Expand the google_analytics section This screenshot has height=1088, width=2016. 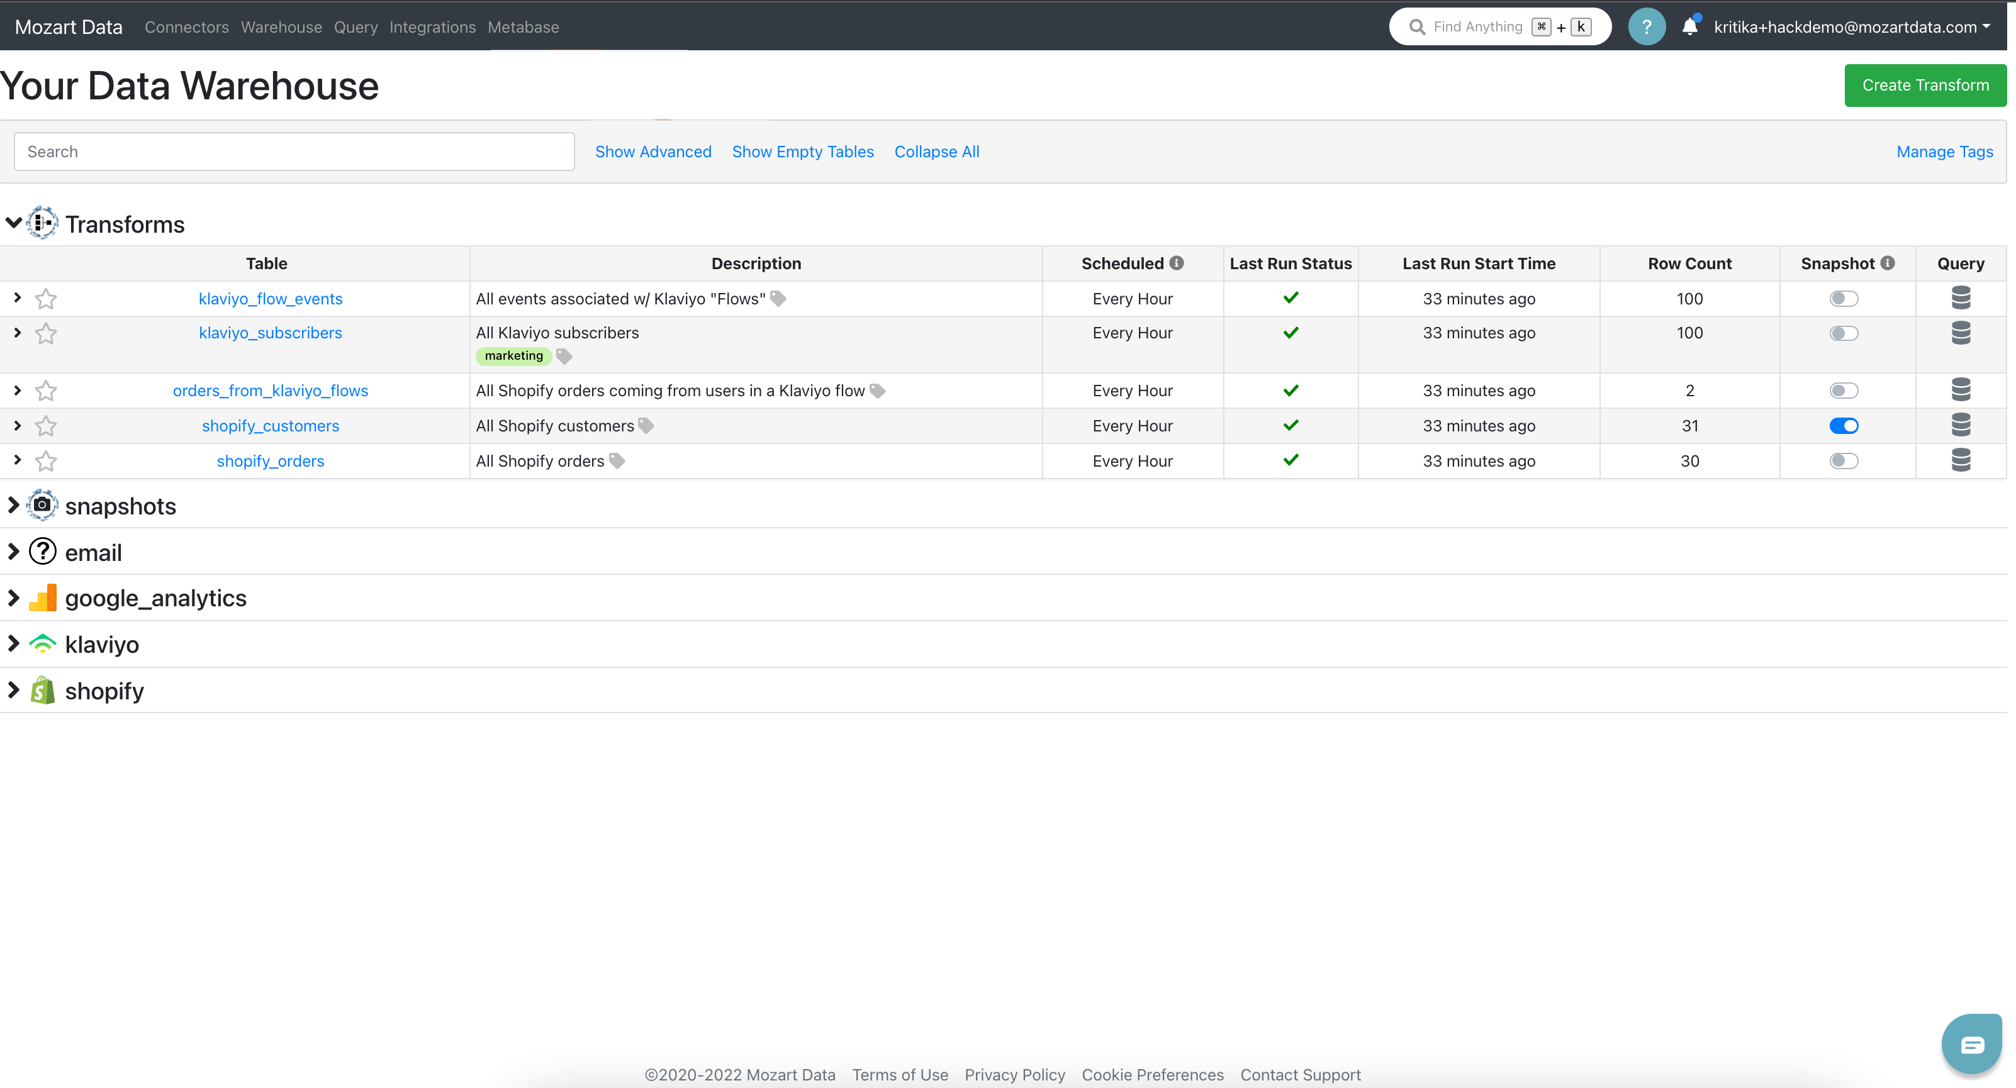13,597
